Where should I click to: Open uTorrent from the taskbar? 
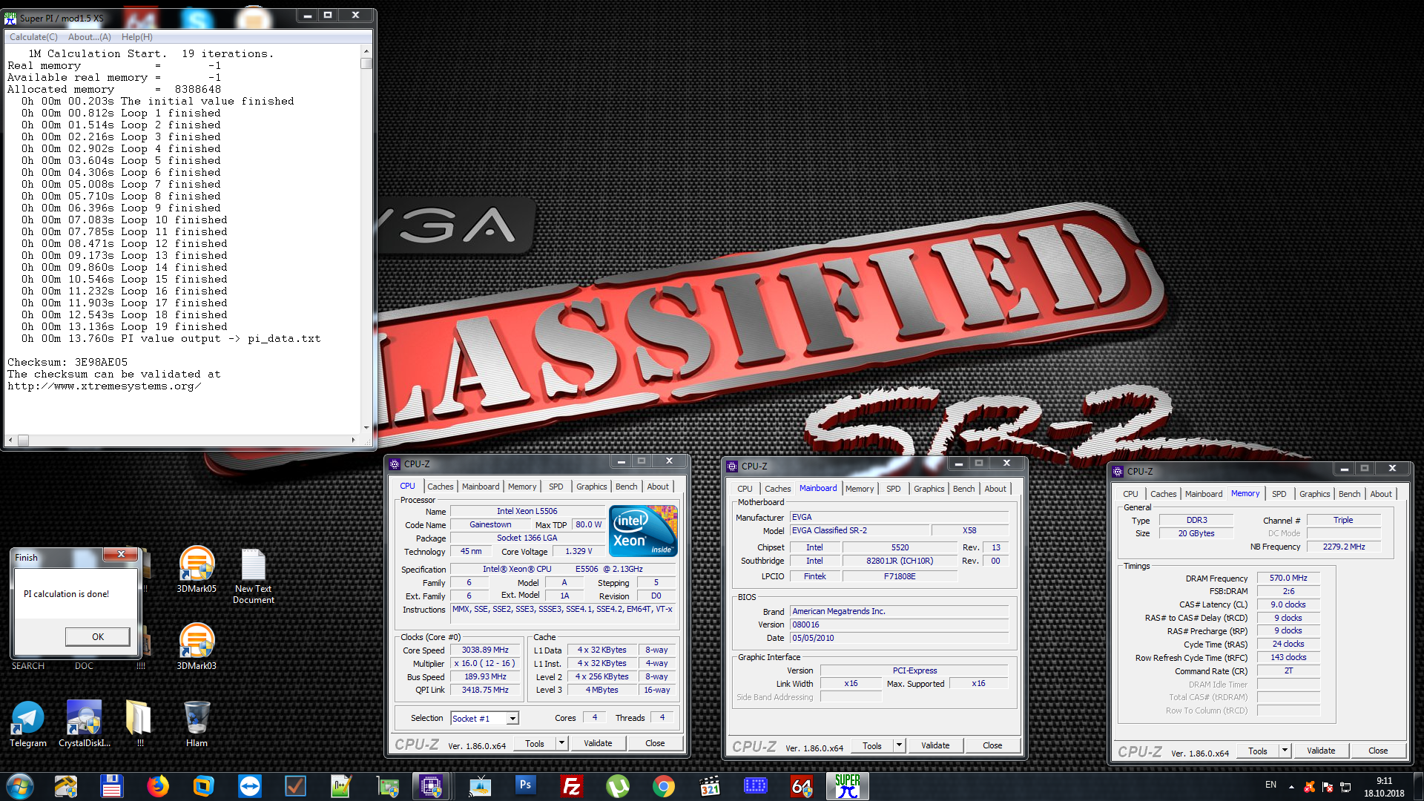[618, 786]
